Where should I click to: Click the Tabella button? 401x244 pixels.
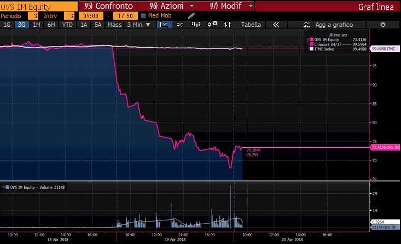tap(251, 25)
